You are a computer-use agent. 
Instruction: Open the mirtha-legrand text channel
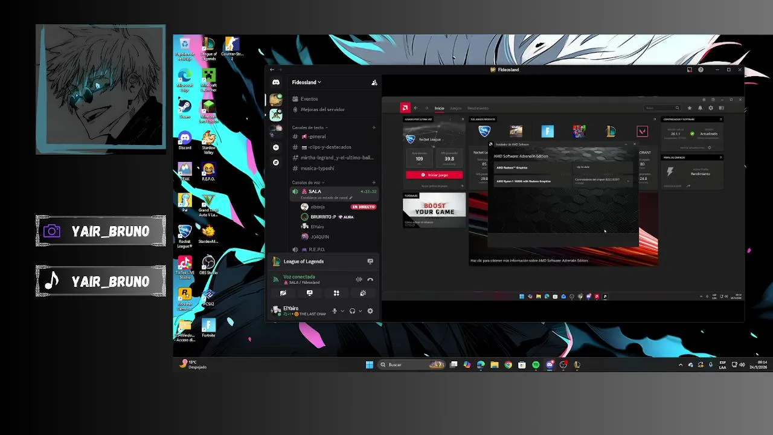335,158
